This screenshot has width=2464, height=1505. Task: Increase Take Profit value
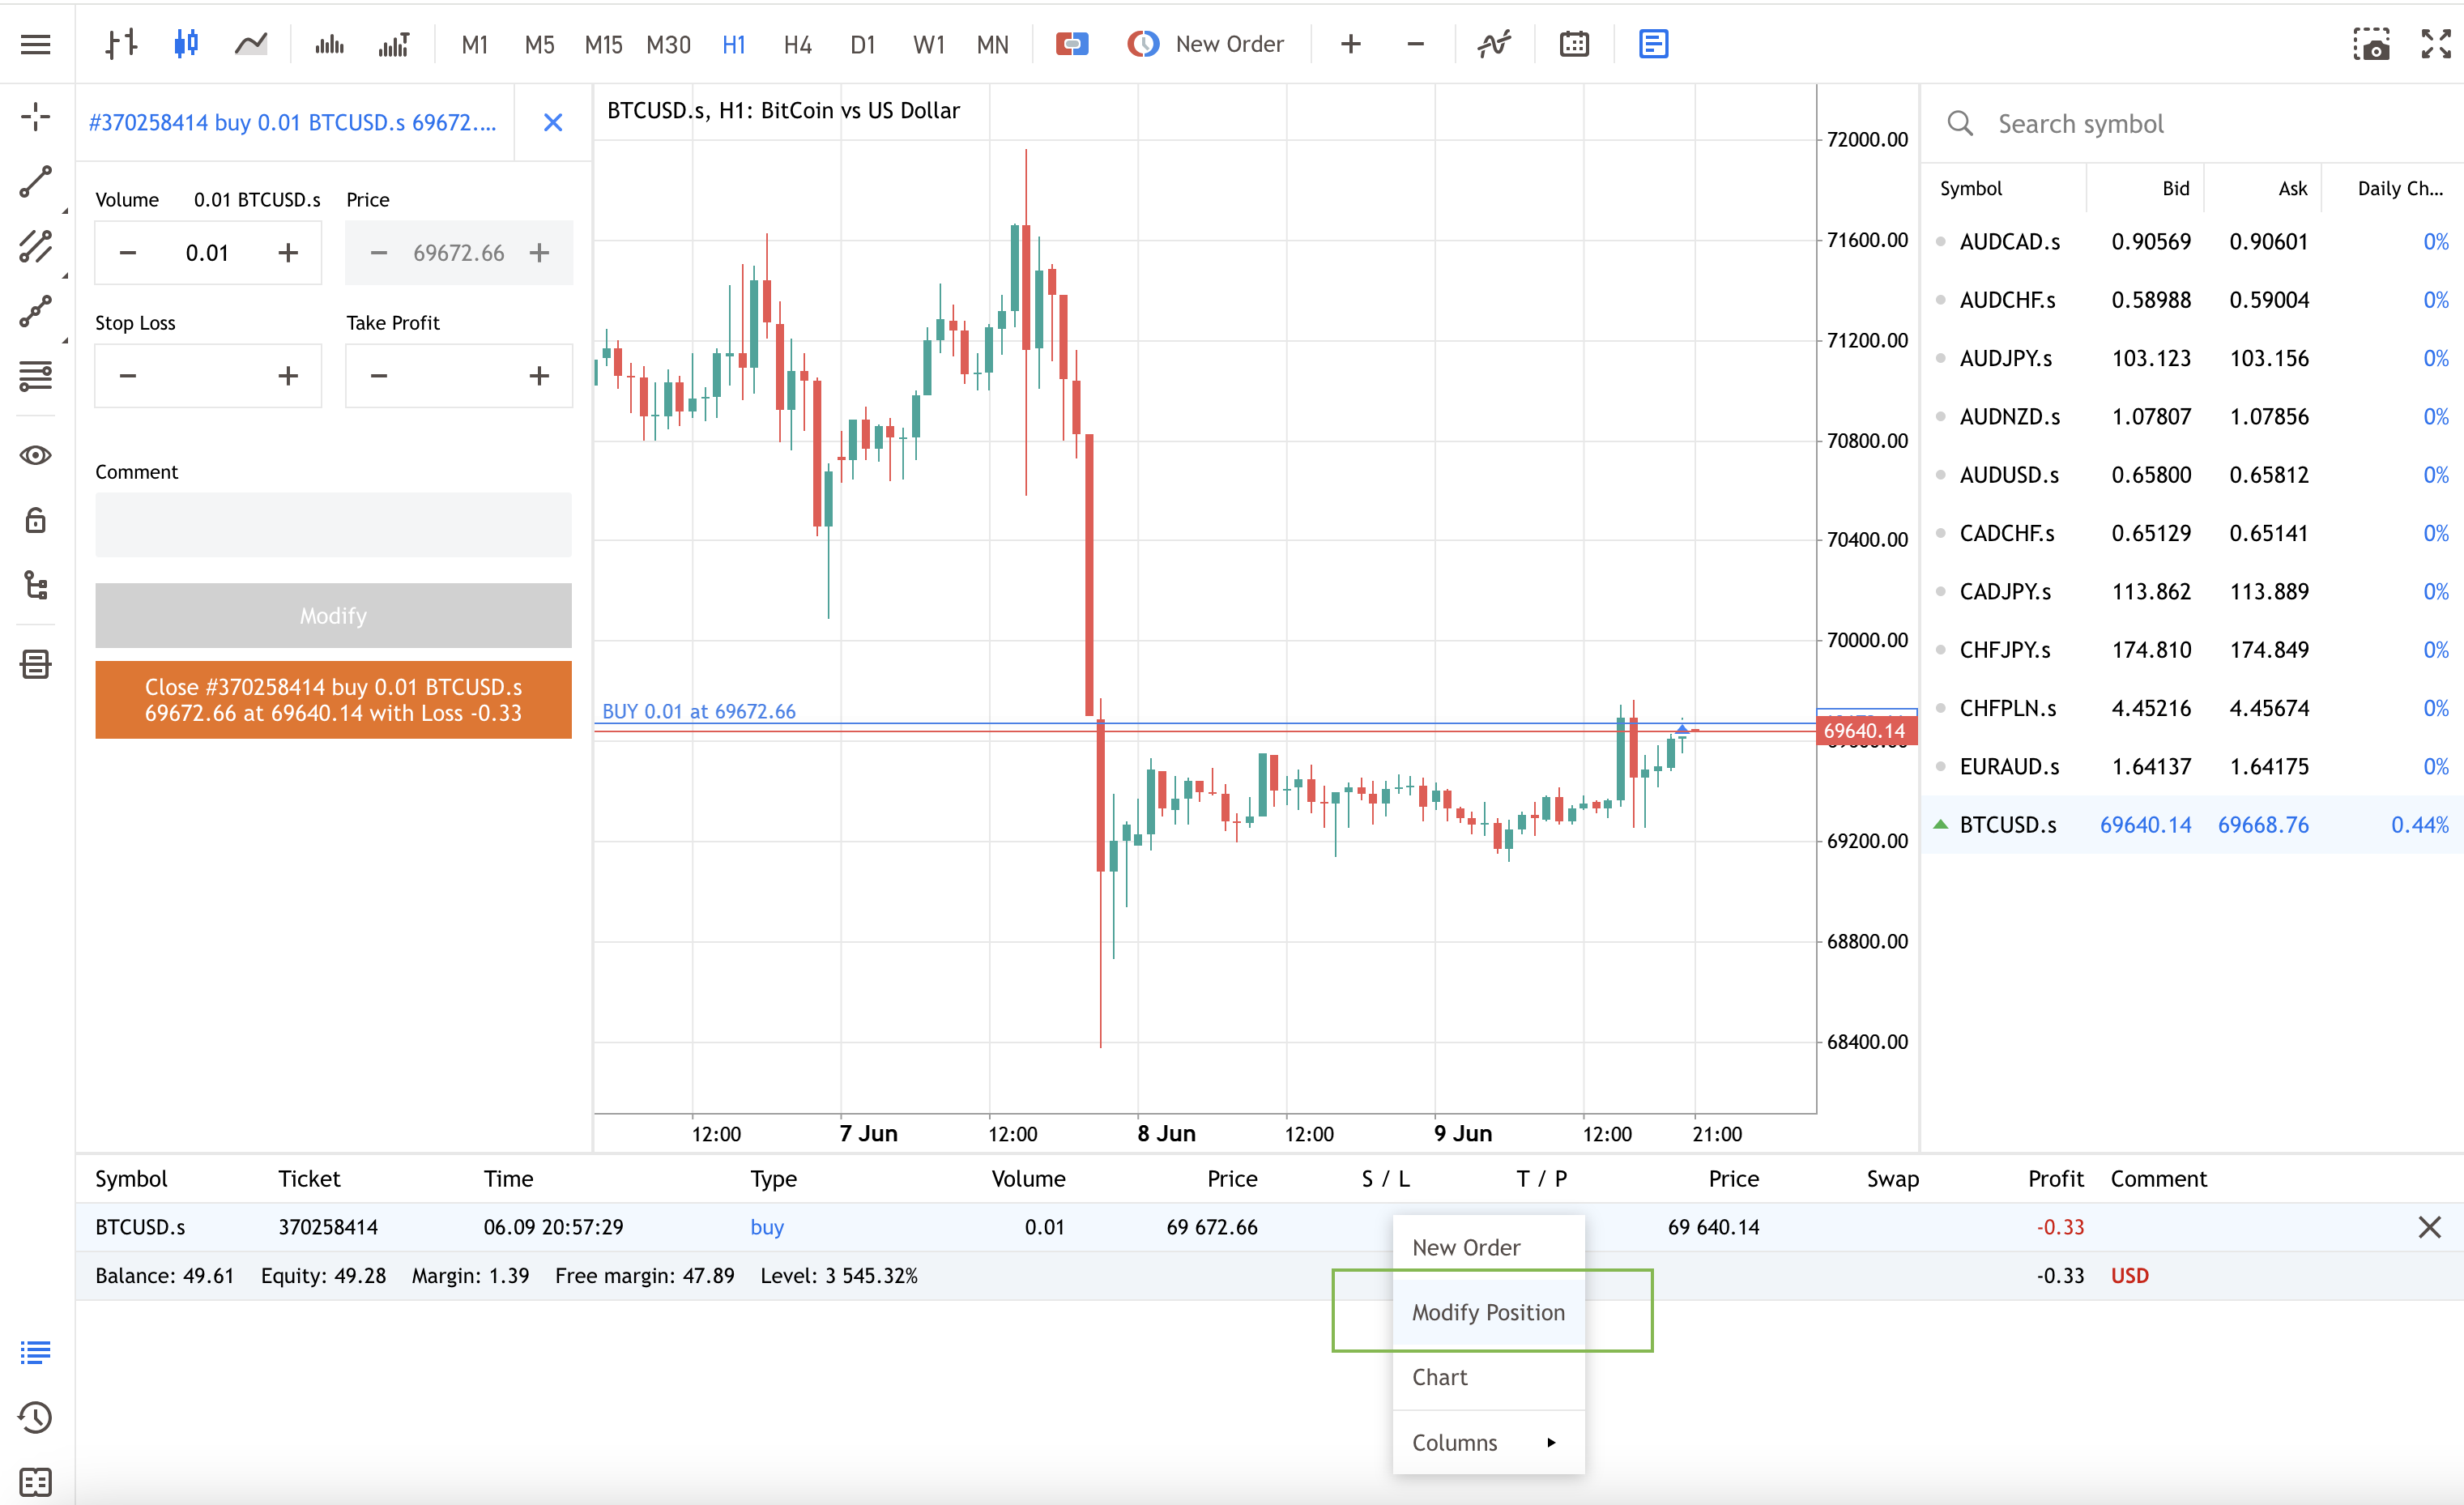click(539, 376)
